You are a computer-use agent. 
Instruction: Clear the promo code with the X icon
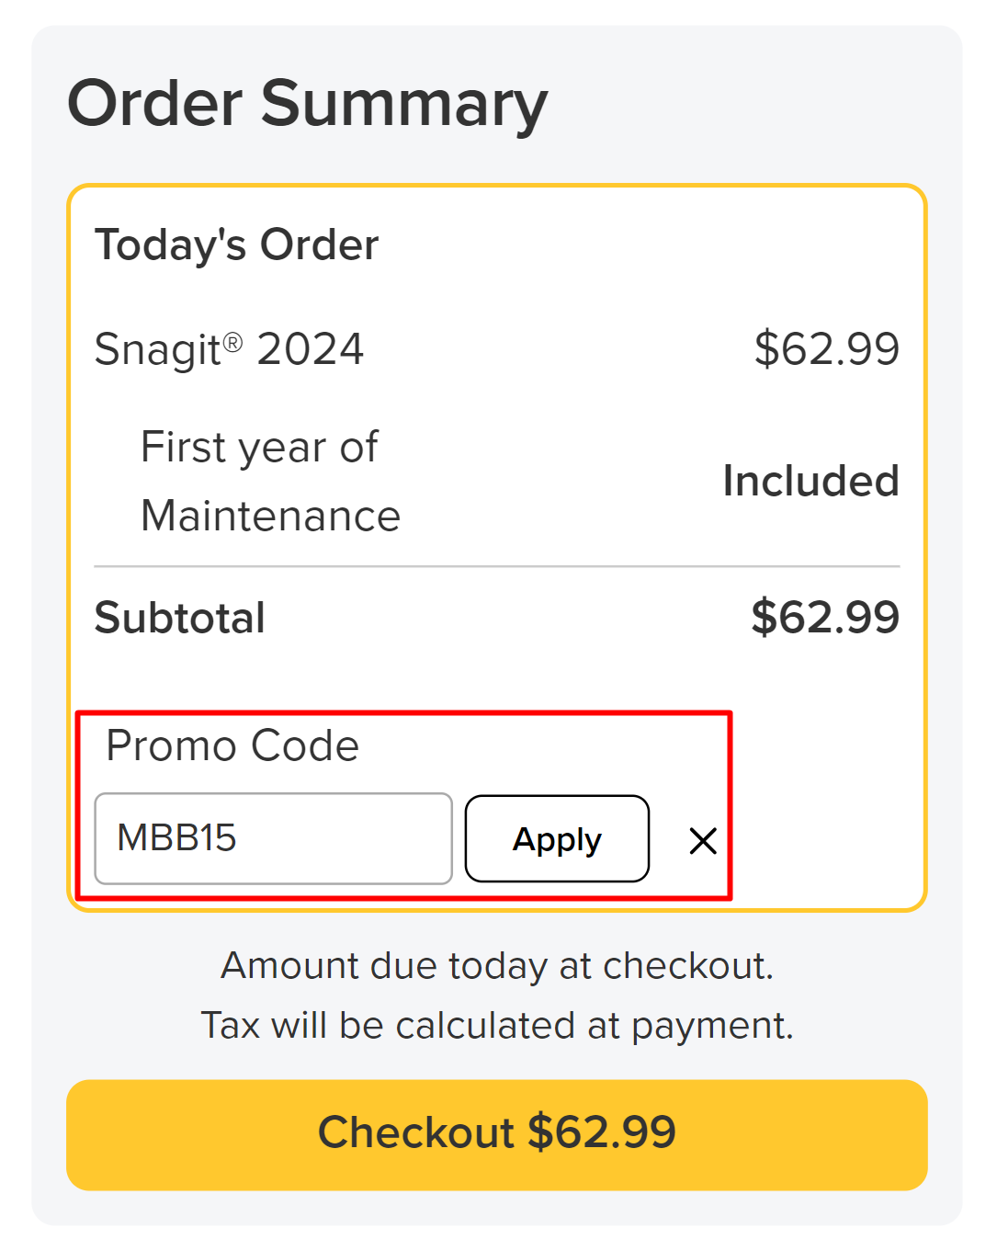click(x=702, y=839)
